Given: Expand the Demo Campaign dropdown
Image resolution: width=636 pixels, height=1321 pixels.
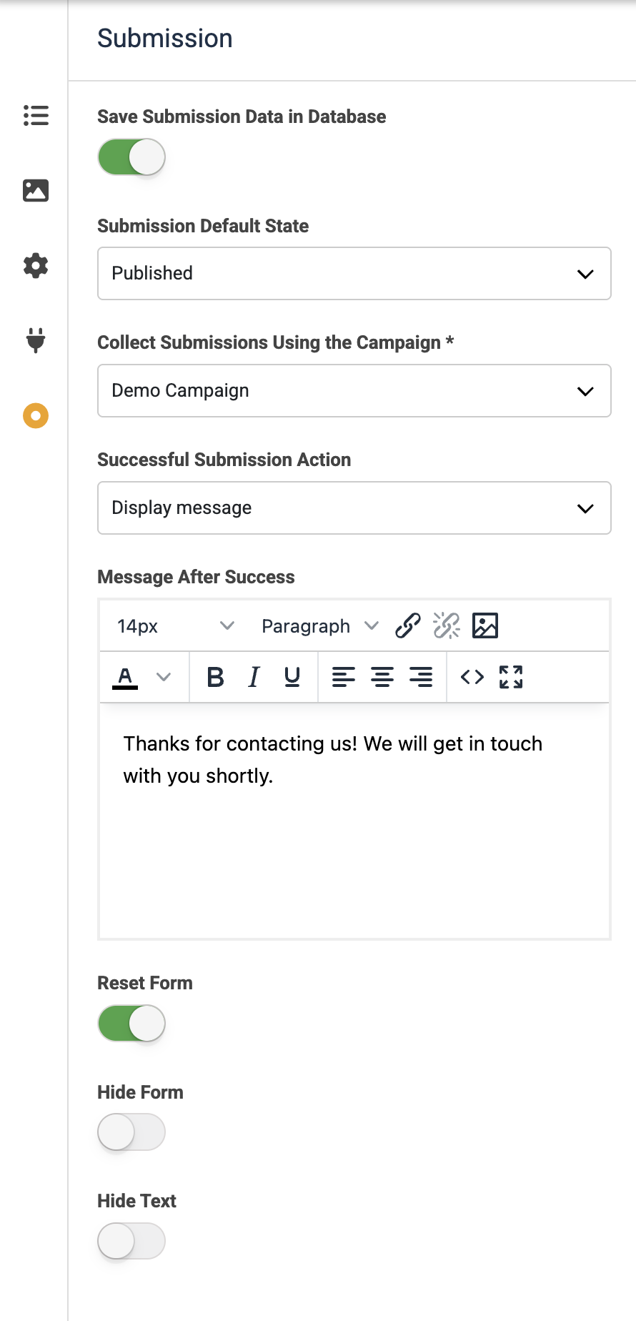Looking at the screenshot, I should coord(354,391).
